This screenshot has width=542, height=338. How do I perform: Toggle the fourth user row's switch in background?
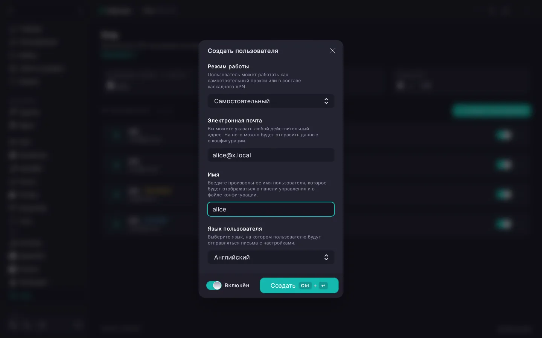click(x=504, y=224)
